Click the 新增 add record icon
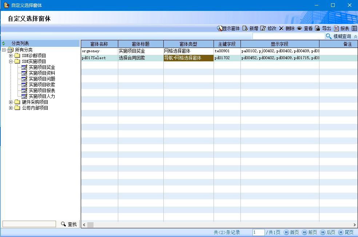The height and width of the screenshot is (237, 358). coord(245,28)
